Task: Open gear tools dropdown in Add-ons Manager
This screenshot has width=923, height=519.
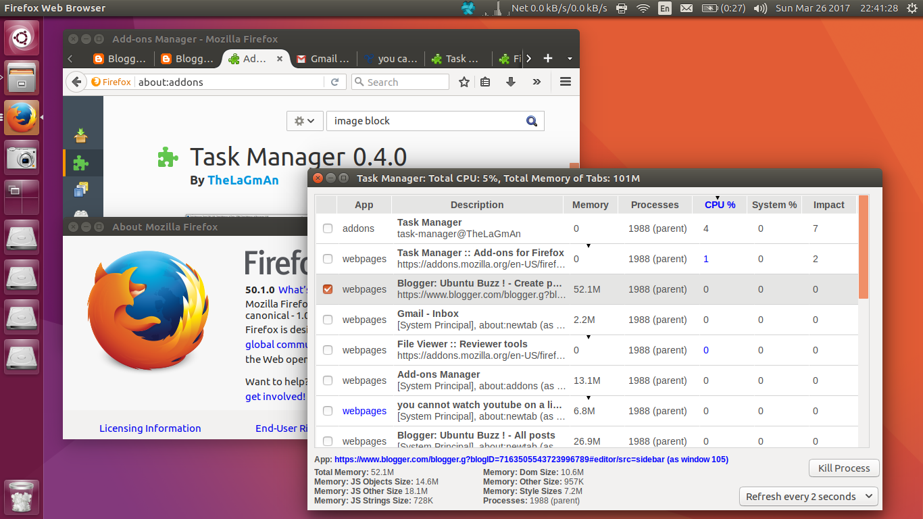Action: [305, 121]
